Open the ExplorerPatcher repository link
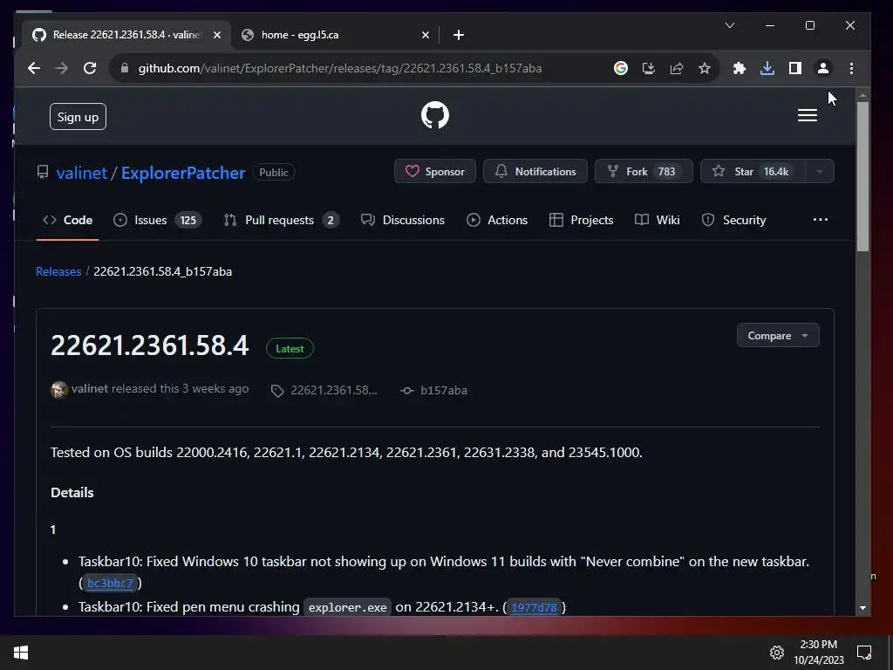893x670 pixels. (183, 173)
